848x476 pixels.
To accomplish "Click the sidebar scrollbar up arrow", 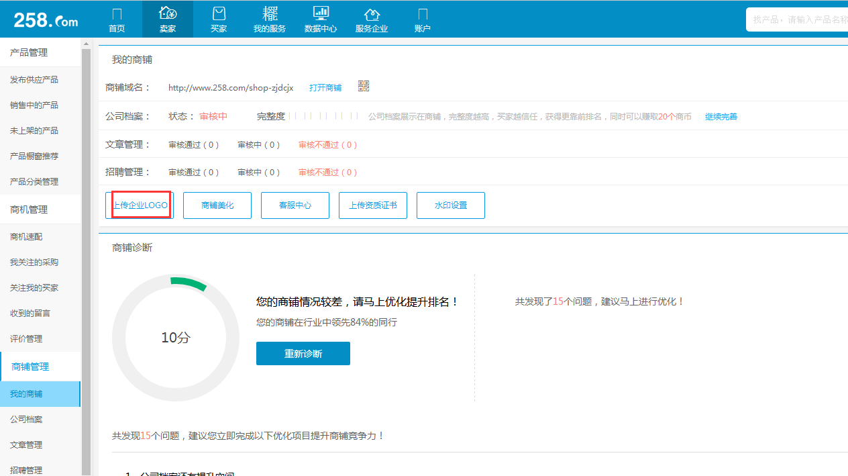I will (86, 44).
